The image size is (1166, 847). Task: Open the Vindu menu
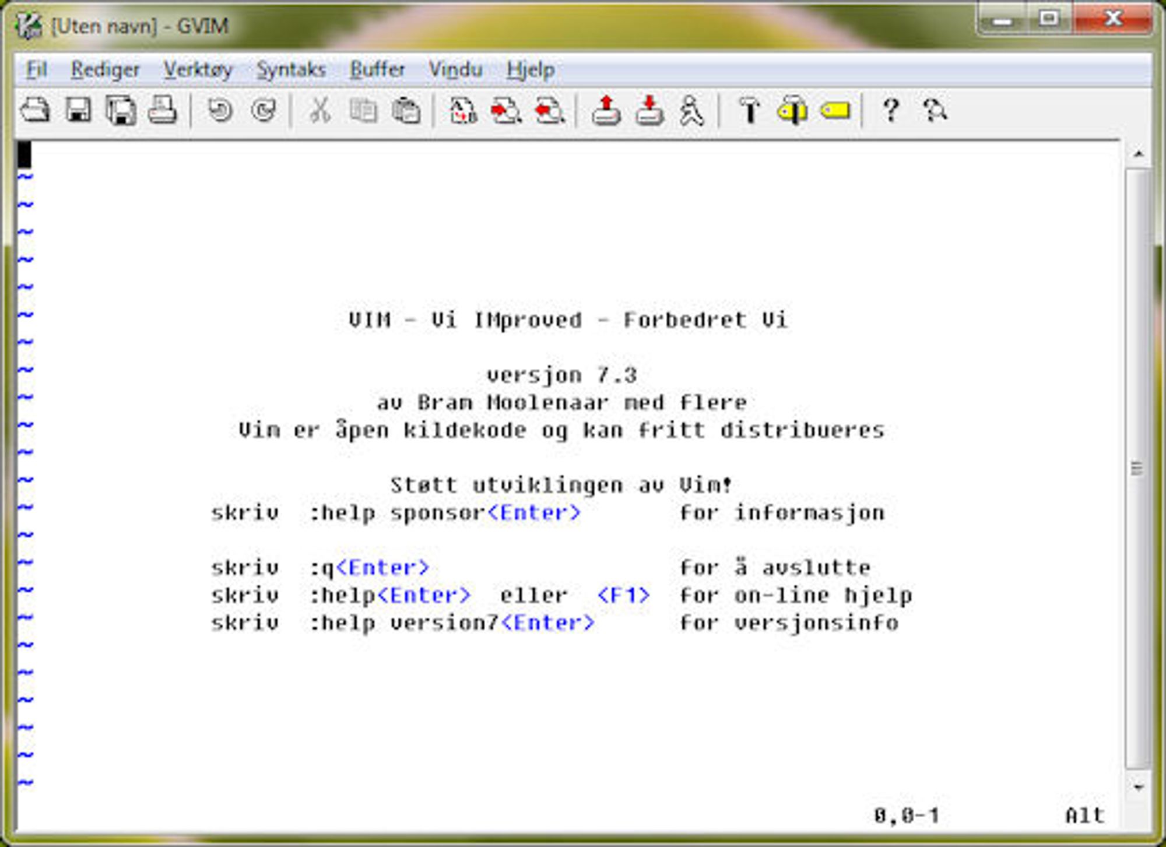tap(455, 70)
